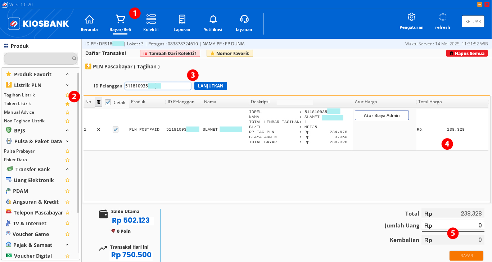Click the KELUAR logout button
This screenshot has width=492, height=262.
coord(473,22)
